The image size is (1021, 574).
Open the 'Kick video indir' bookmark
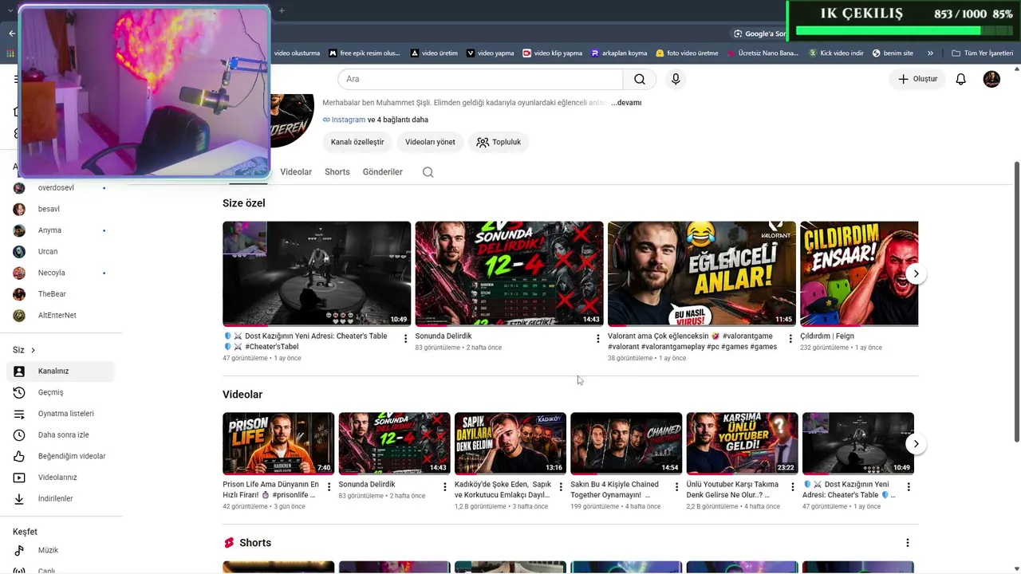pos(836,53)
